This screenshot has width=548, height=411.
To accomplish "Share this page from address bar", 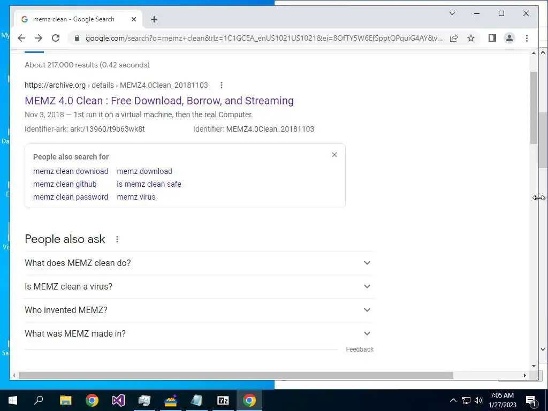I will (454, 38).
